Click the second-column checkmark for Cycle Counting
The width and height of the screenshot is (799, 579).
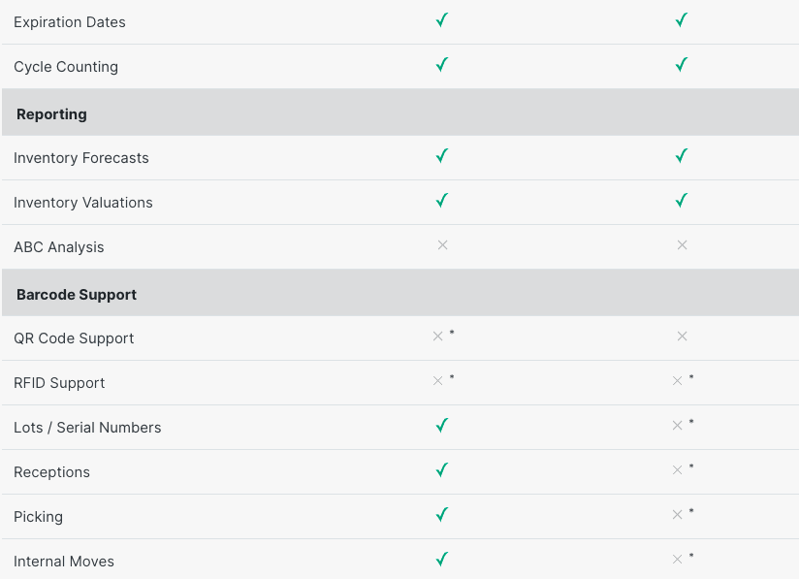point(682,65)
